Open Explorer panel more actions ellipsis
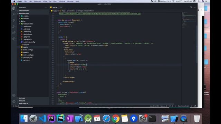This screenshot has height=124, width=221. 46,7
